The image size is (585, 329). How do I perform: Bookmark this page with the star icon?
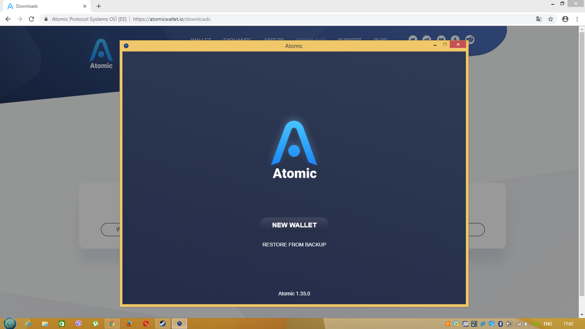pyautogui.click(x=551, y=19)
